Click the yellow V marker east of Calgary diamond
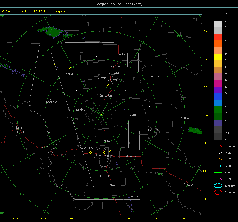The width and height of the screenshot is (238, 222). [110, 151]
